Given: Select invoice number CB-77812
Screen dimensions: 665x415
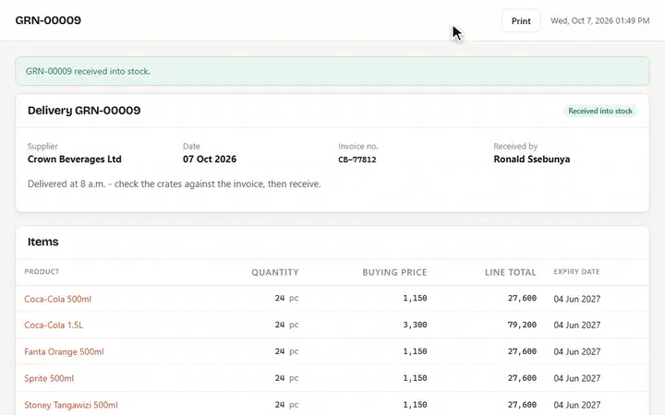Looking at the screenshot, I should (357, 160).
